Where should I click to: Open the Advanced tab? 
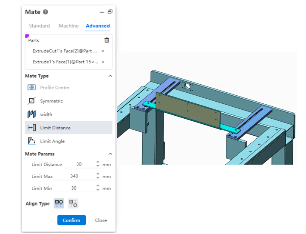tap(98, 26)
